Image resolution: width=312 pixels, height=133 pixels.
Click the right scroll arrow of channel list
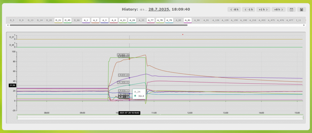point(304,25)
